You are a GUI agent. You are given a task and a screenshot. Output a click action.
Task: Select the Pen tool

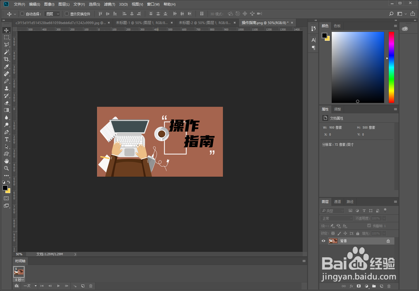tap(6, 132)
